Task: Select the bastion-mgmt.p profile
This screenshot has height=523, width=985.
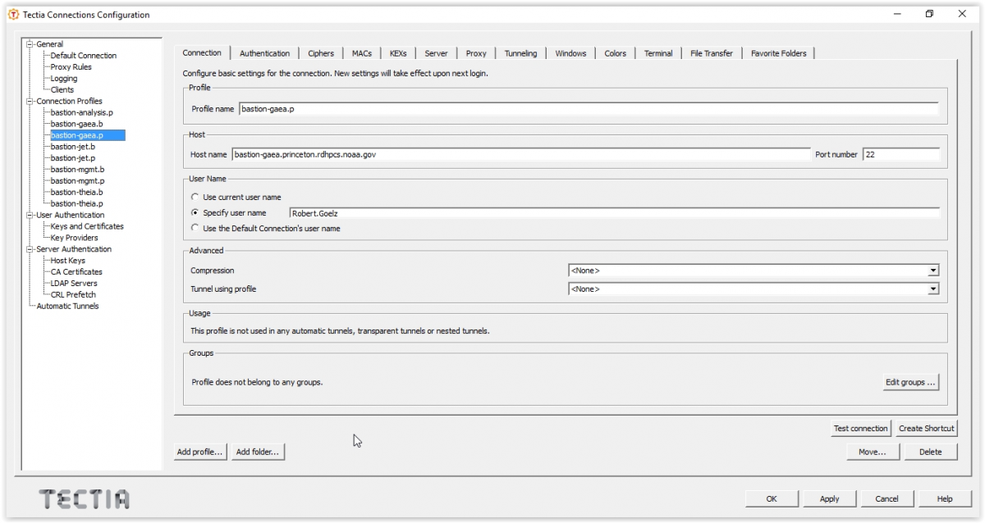Action: (x=77, y=181)
